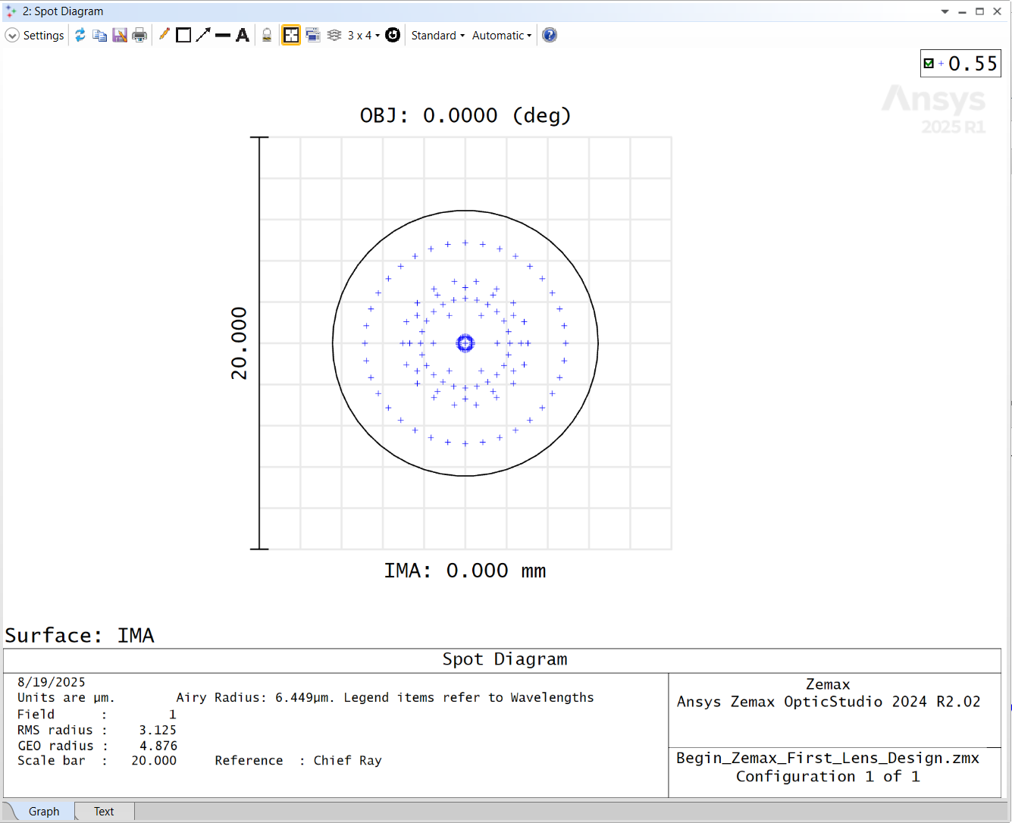Image resolution: width=1012 pixels, height=823 pixels.
Task: Select the pencil annotation tool
Action: pyautogui.click(x=164, y=35)
